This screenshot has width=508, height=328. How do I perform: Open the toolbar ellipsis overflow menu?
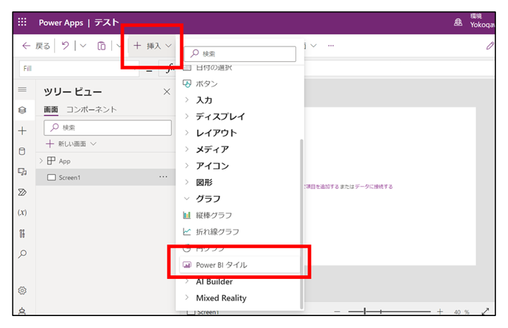331,46
